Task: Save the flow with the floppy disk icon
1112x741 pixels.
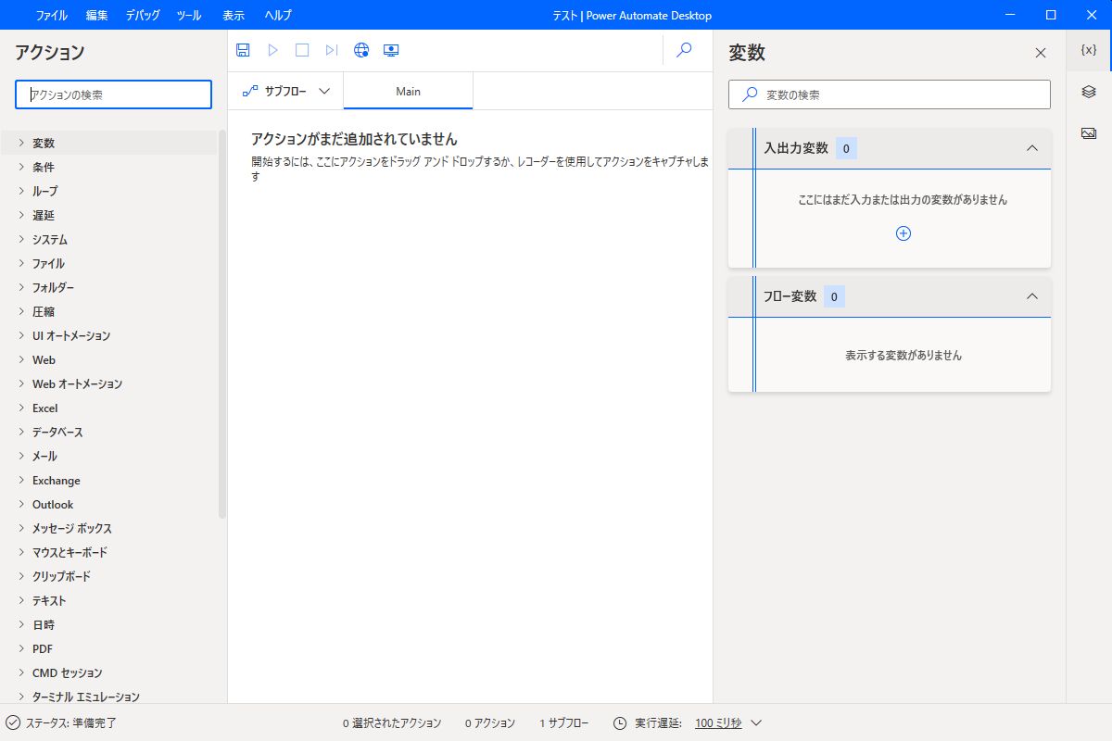Action: click(x=243, y=50)
